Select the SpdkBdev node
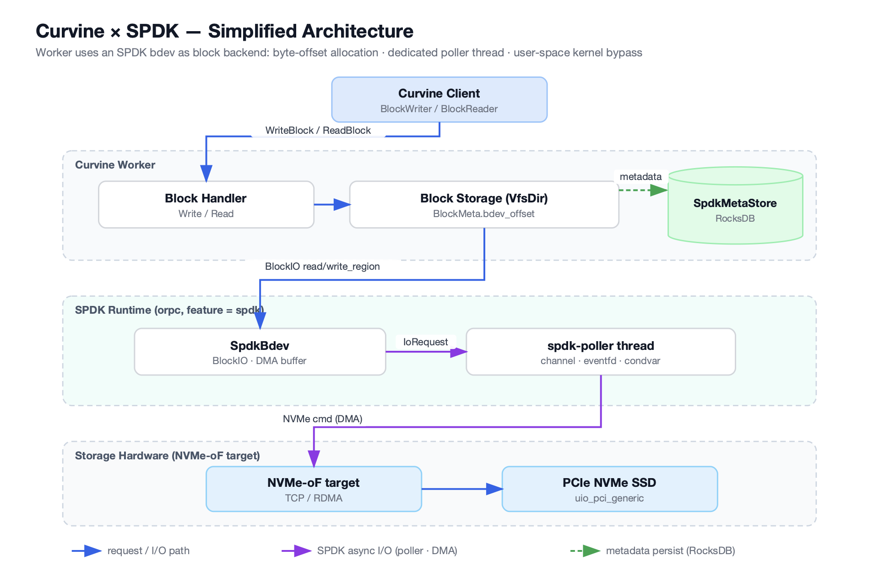The image size is (879, 583). pyautogui.click(x=260, y=352)
